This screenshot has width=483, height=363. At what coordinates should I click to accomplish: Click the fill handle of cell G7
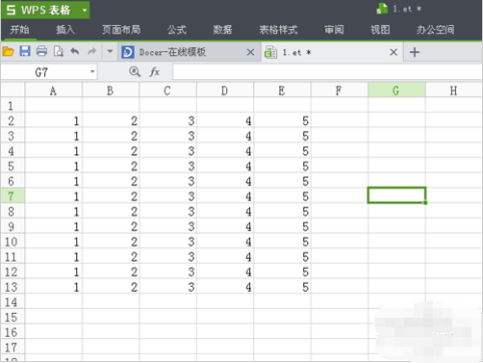tap(425, 202)
